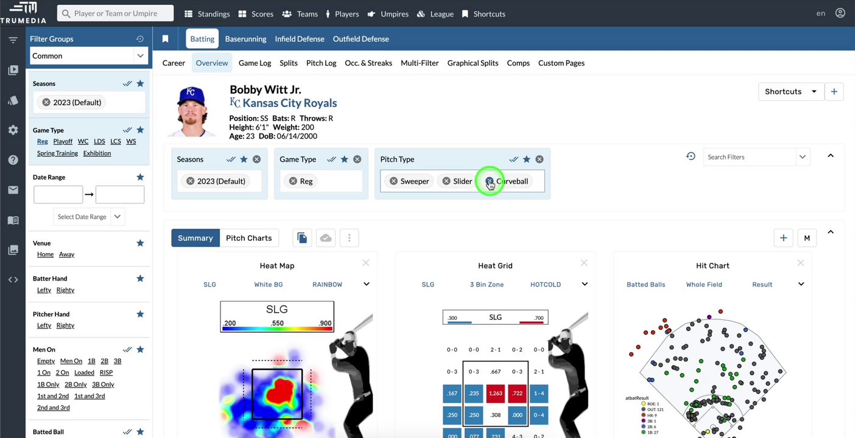Click the cloud download icon
The height and width of the screenshot is (438, 855).
pyautogui.click(x=326, y=238)
